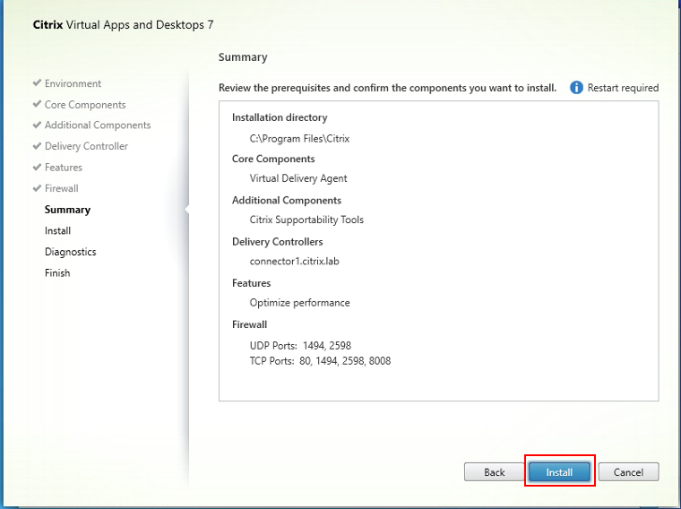Image resolution: width=681 pixels, height=509 pixels.
Task: Click the checkmark icon next to Environment
Action: click(x=37, y=83)
